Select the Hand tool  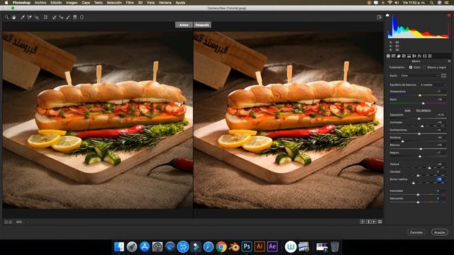(x=14, y=18)
